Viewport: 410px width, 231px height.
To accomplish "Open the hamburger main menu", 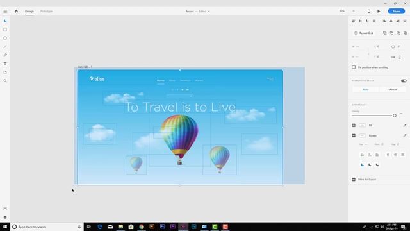I will click(x=5, y=12).
